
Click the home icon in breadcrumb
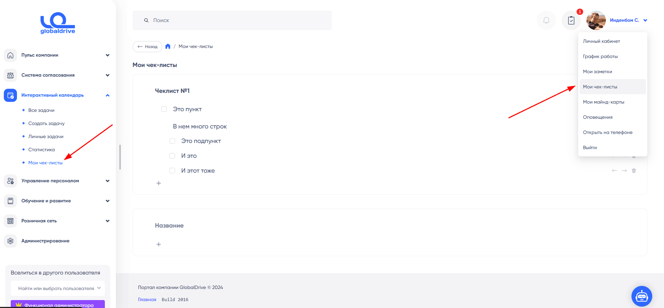click(168, 46)
